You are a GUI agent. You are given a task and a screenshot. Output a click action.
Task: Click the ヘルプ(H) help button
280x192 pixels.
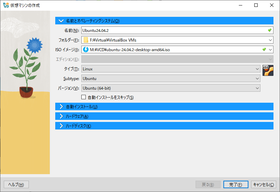tap(16, 184)
